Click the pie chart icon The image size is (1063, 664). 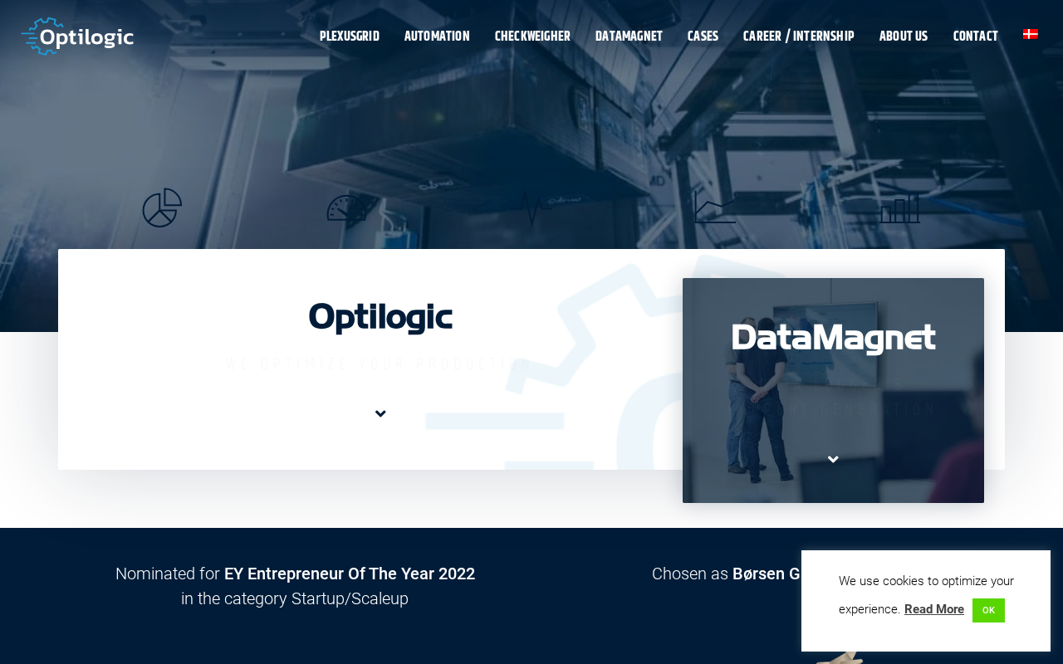click(162, 207)
